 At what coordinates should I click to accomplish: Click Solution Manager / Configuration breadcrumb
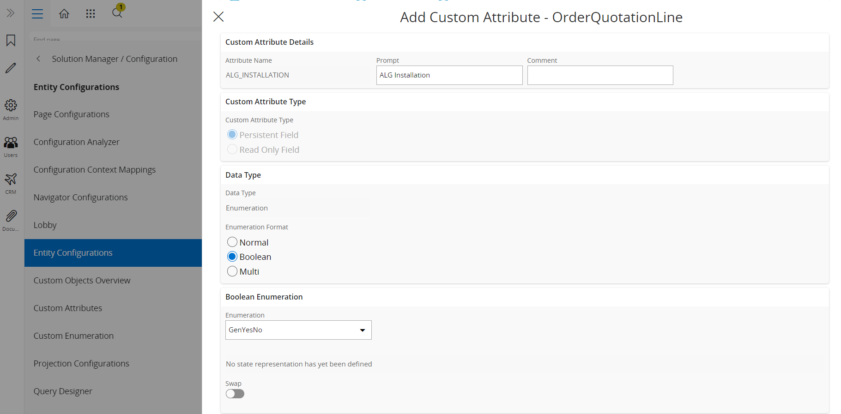click(x=115, y=59)
